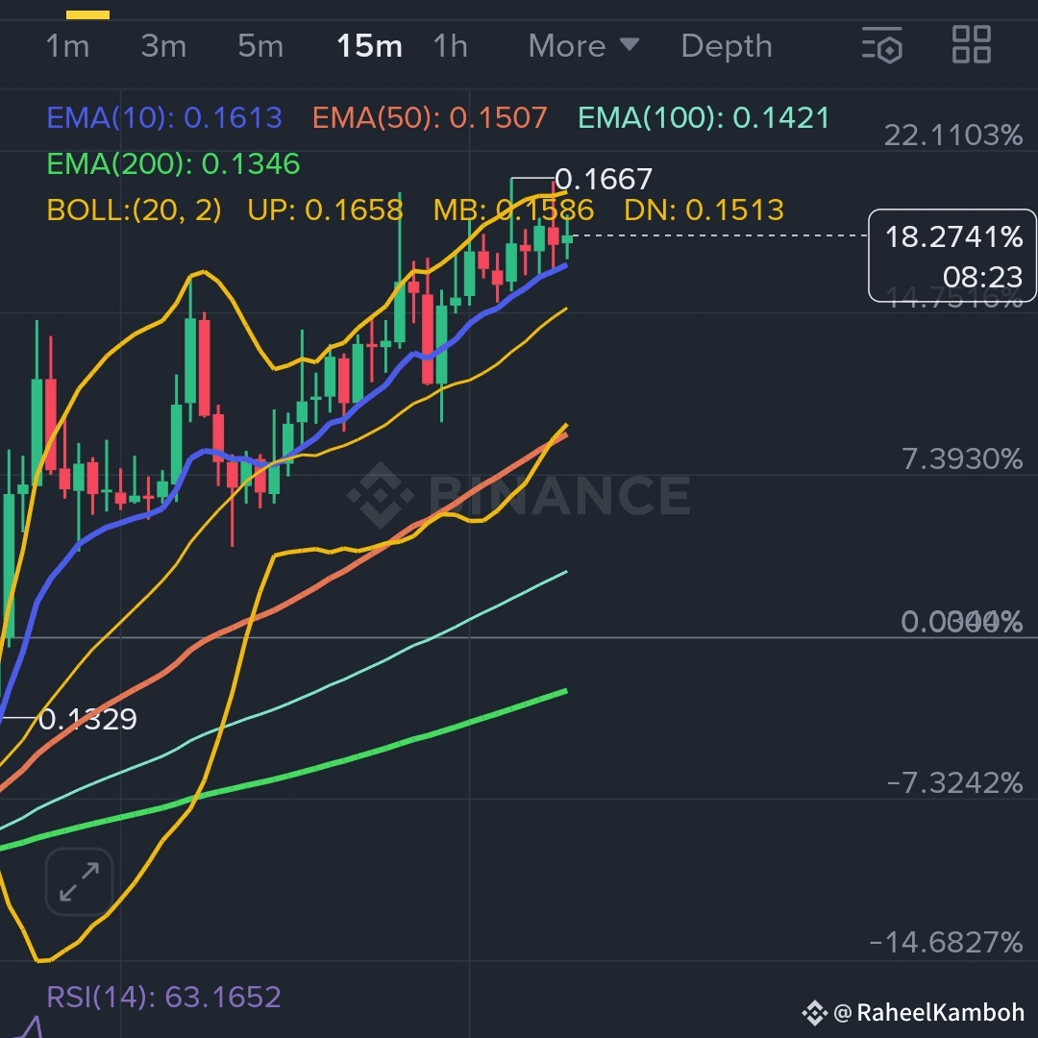Click the EMA(200): 0.1346 indicator label
1038x1038 pixels.
tap(173, 164)
